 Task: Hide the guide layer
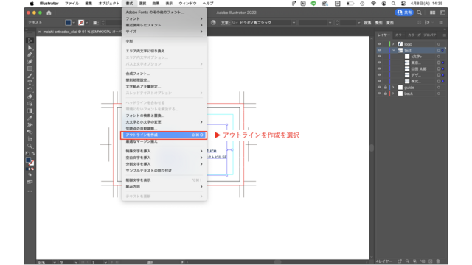[x=379, y=88]
